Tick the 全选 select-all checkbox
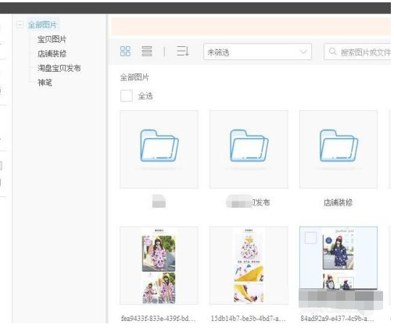The width and height of the screenshot is (394, 332). pyautogui.click(x=127, y=96)
